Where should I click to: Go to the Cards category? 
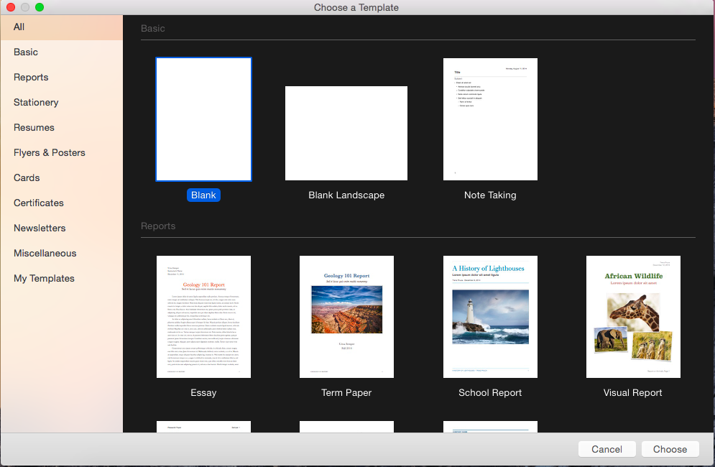tap(27, 177)
